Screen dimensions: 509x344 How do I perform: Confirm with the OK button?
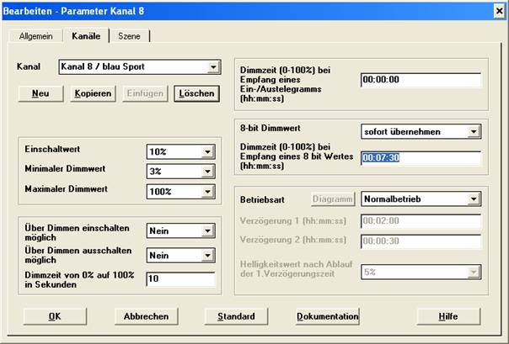pyautogui.click(x=55, y=316)
